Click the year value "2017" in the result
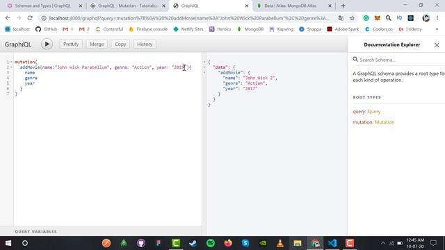 pos(250,89)
